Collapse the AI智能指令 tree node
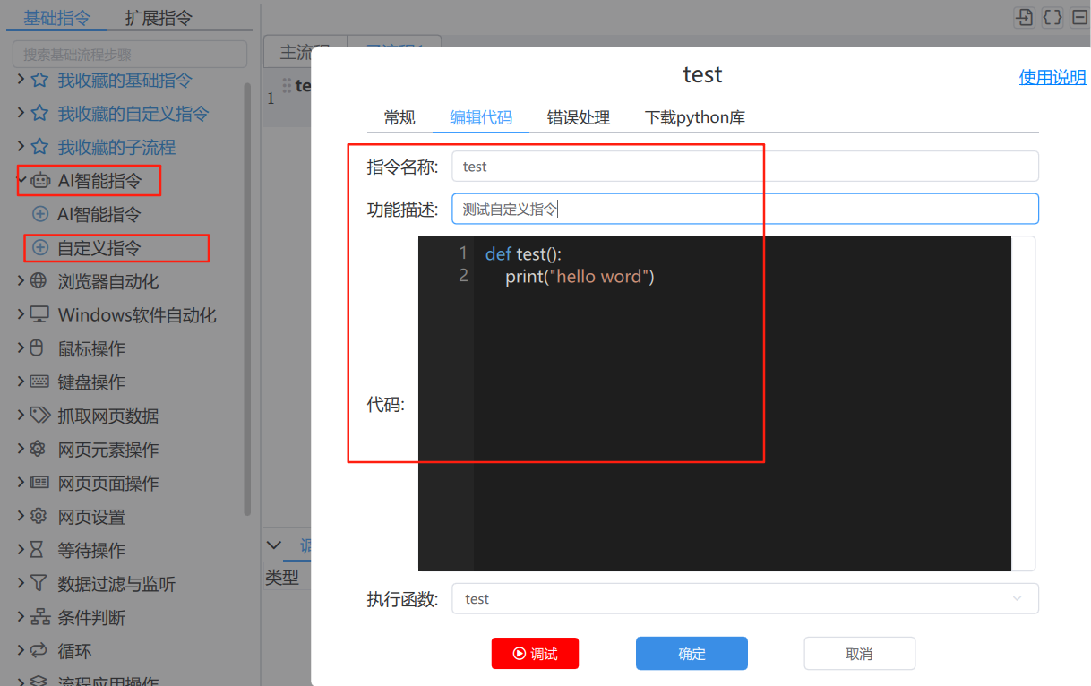This screenshot has height=686, width=1091. point(21,181)
